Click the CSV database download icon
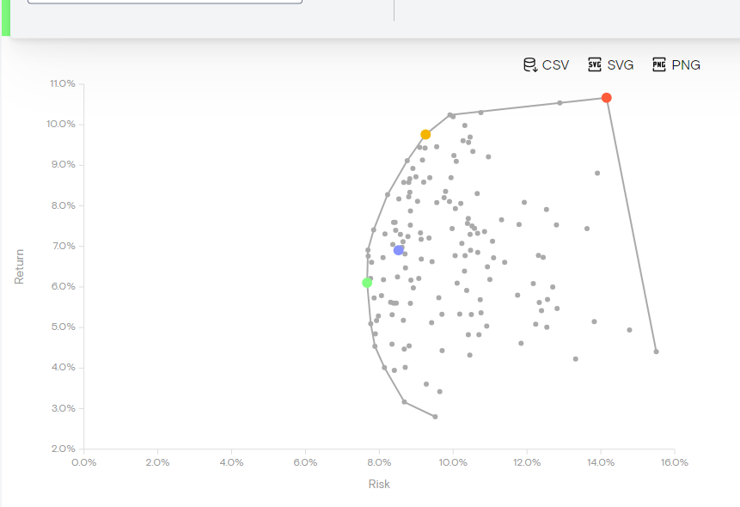The height and width of the screenshot is (507, 740). [x=530, y=65]
